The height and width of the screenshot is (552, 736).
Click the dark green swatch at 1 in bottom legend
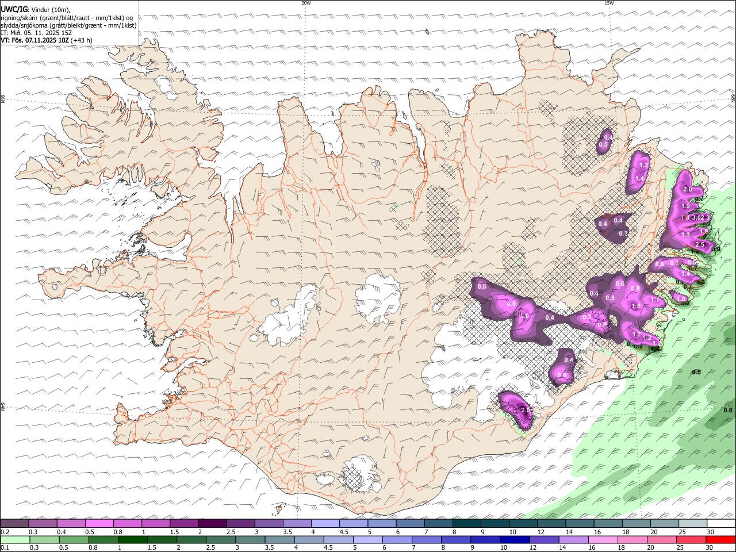coord(132,540)
